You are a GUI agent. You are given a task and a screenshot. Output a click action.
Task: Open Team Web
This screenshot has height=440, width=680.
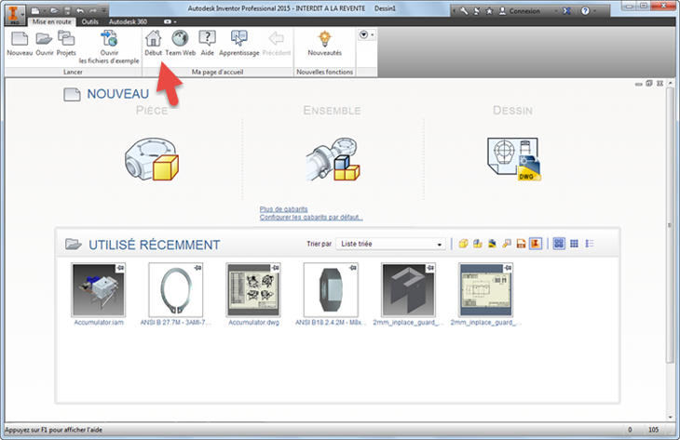181,44
